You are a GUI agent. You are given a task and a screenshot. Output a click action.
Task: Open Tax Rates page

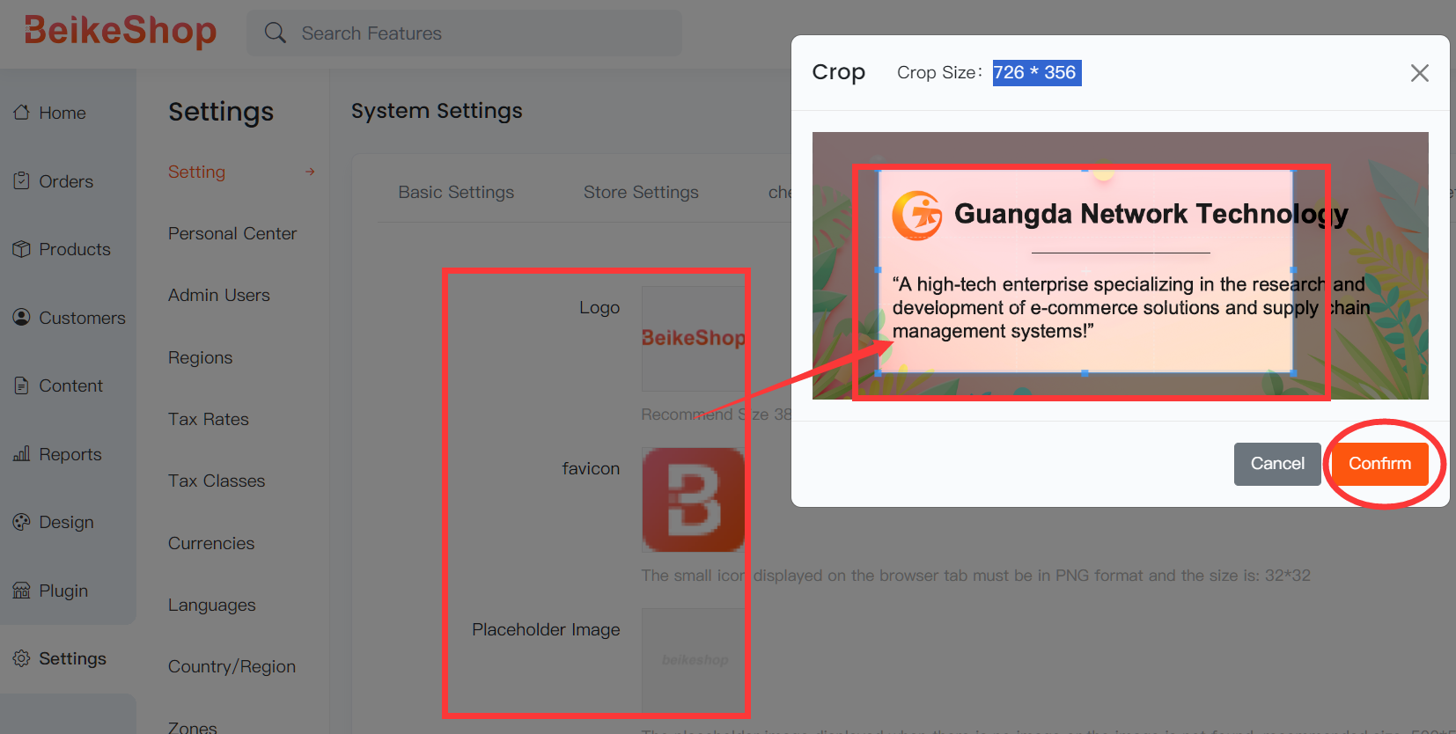click(209, 419)
